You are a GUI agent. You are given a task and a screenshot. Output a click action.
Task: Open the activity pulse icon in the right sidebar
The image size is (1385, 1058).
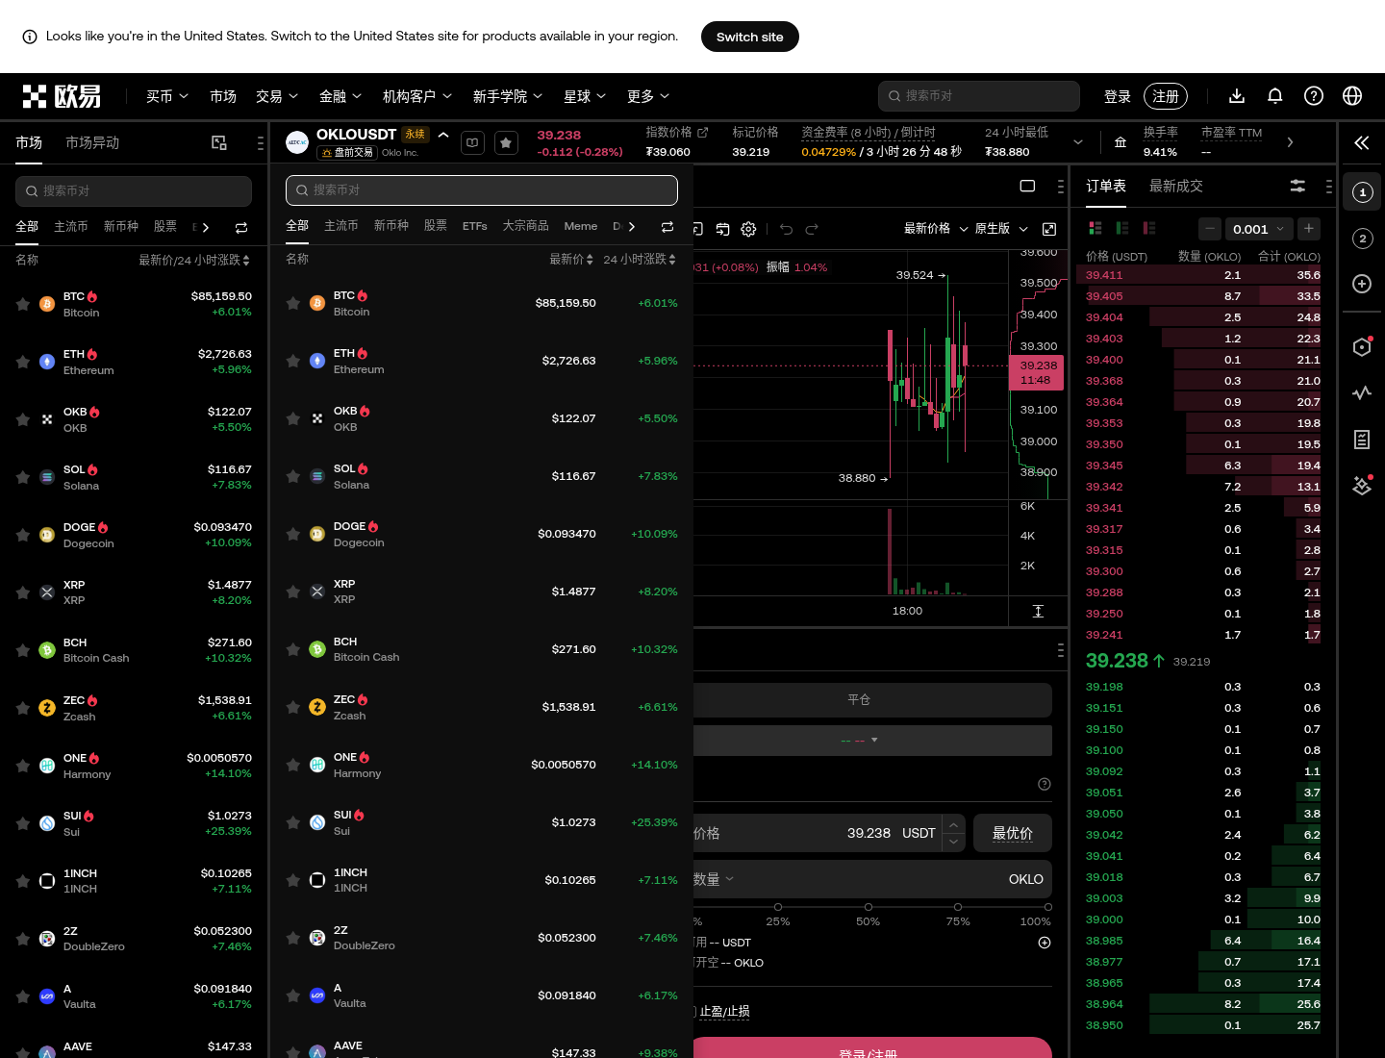[1362, 392]
